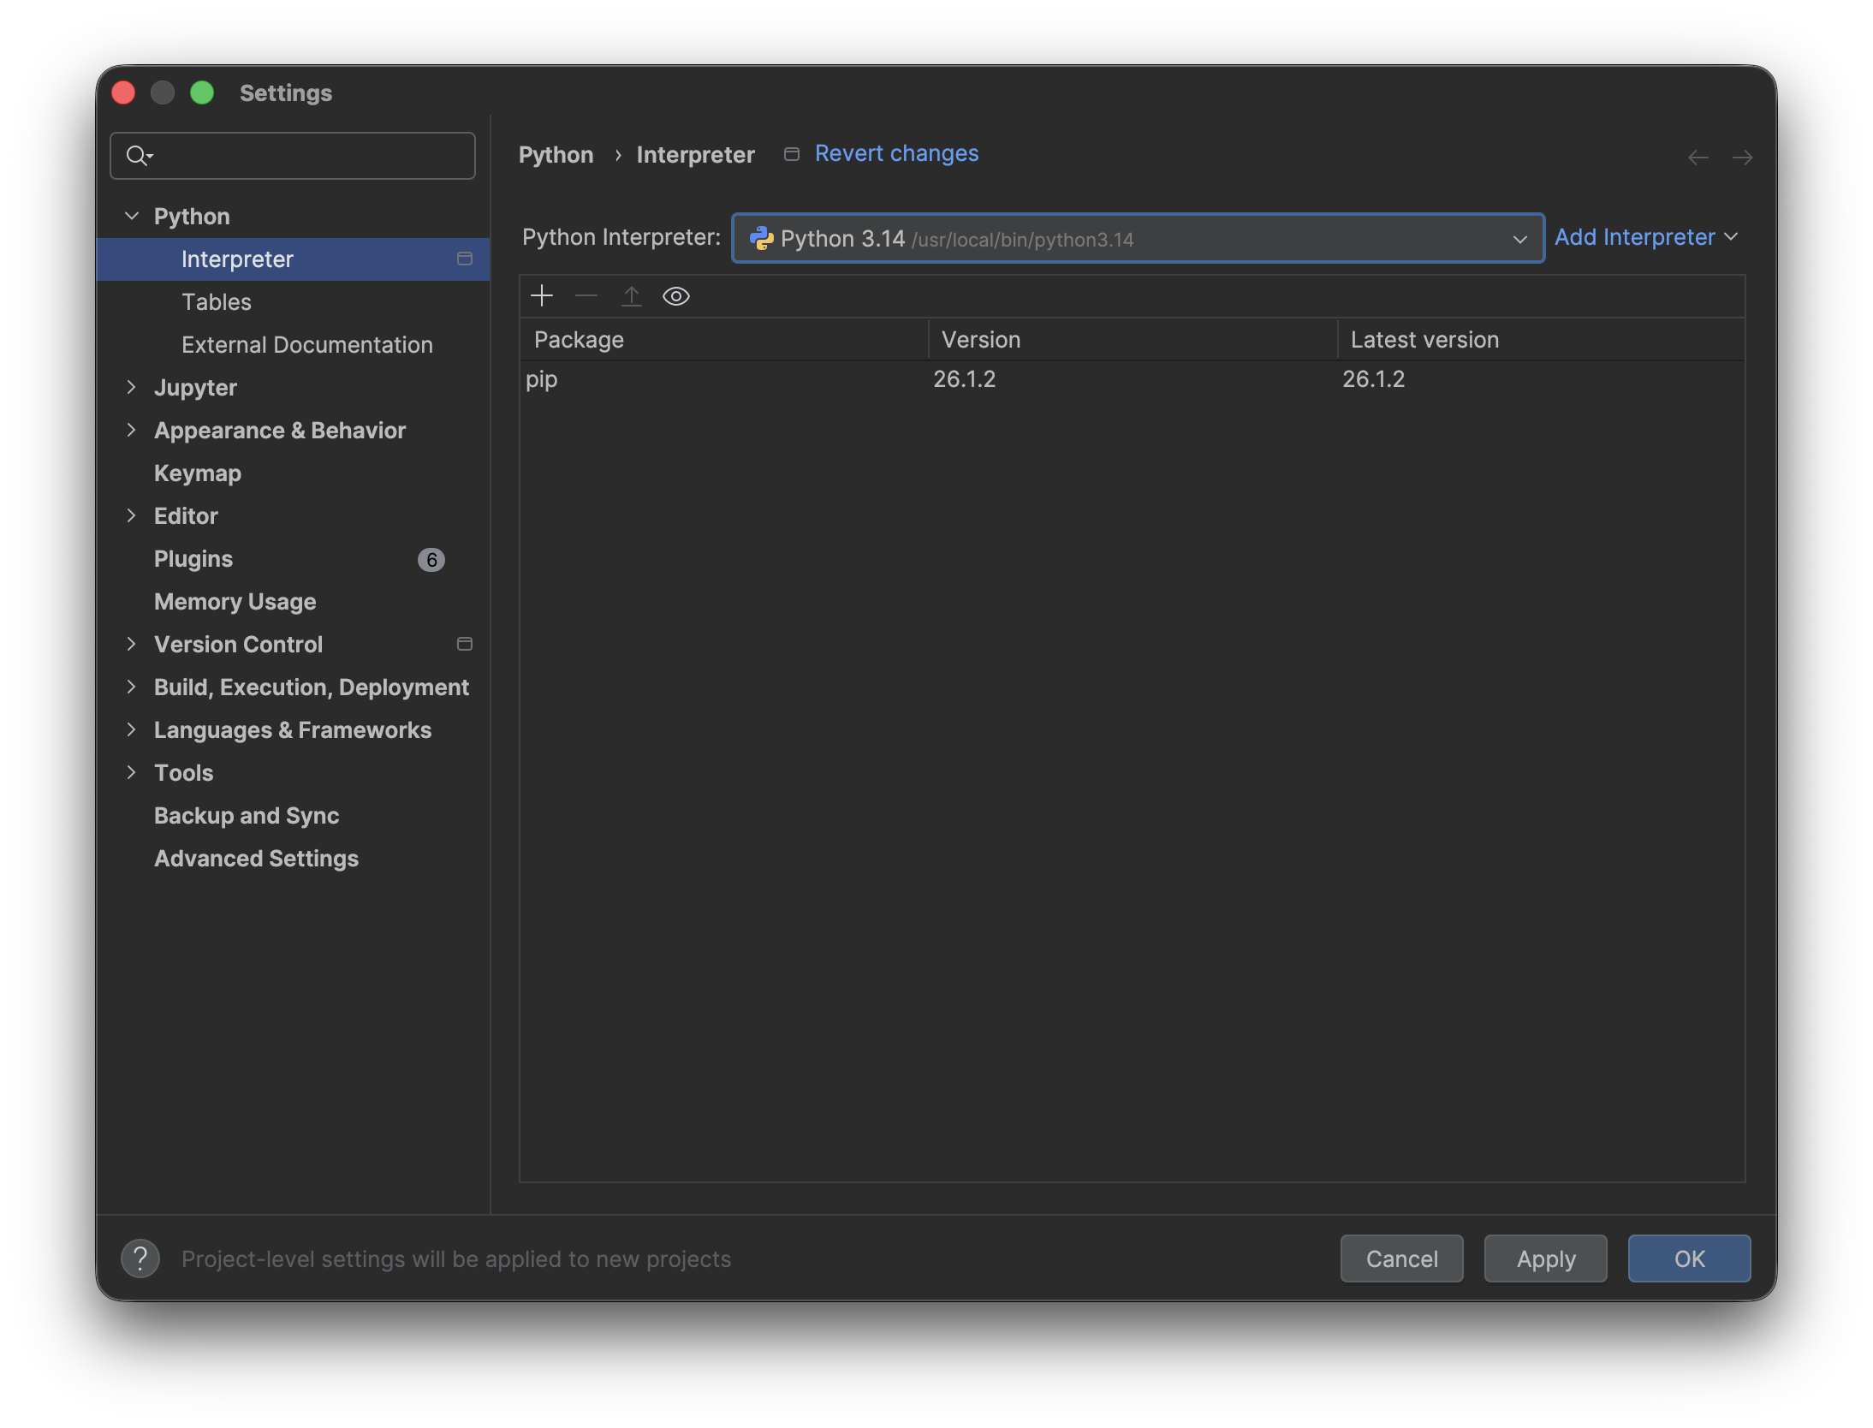Click the upgrade package arrow icon

(x=632, y=296)
